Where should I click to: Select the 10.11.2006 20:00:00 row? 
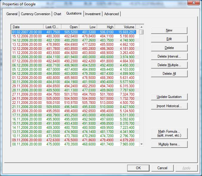point(75,136)
